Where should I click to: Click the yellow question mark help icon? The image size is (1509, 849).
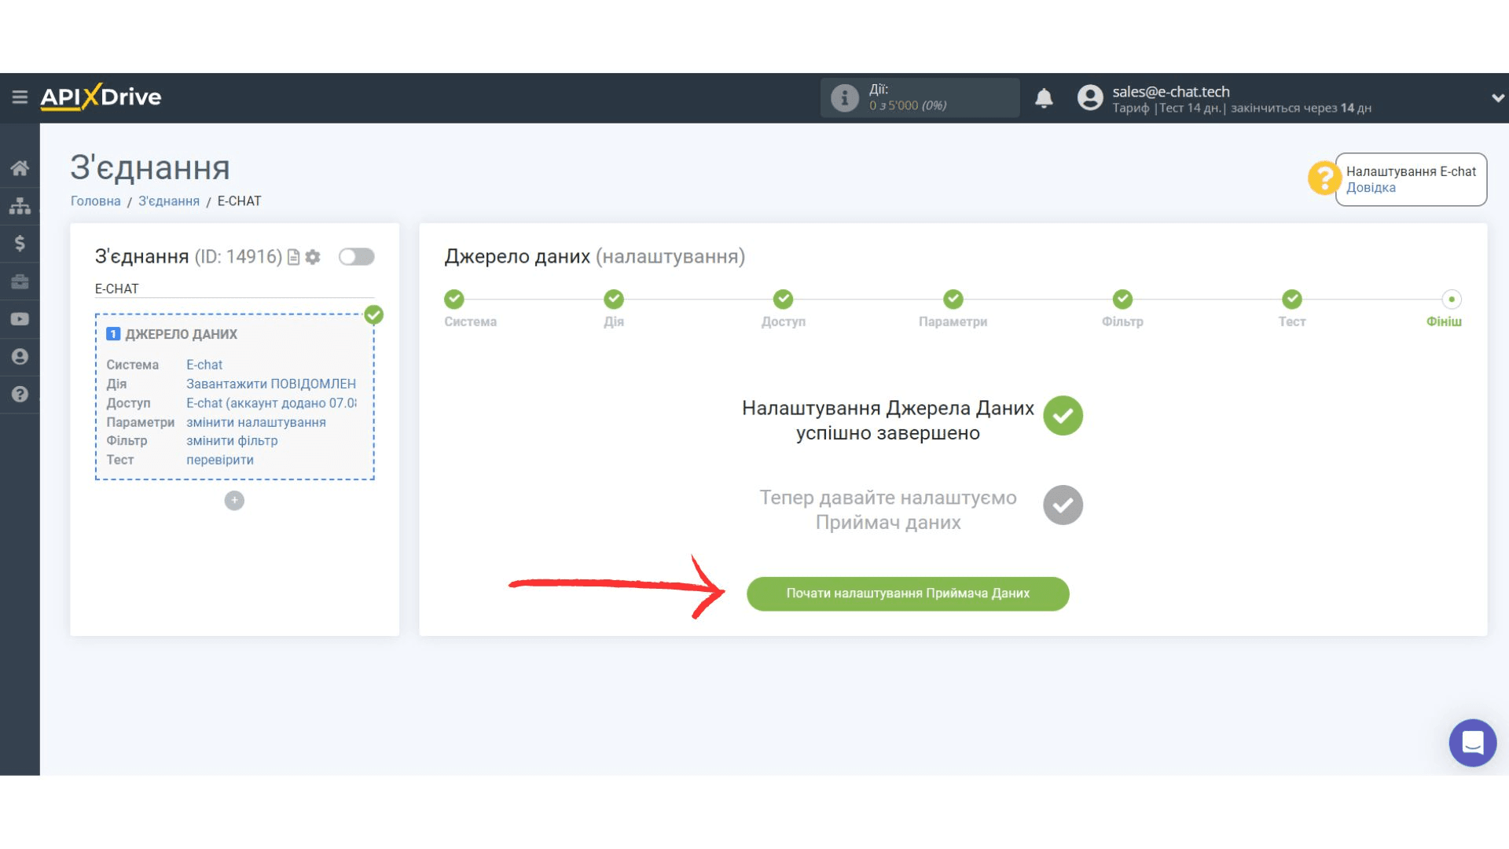point(1324,178)
